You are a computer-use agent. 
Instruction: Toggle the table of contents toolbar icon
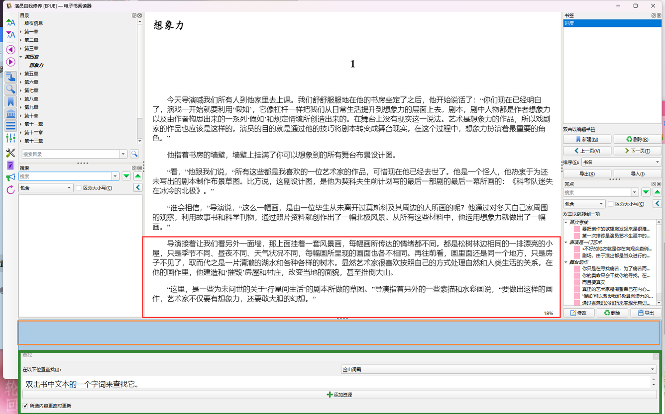(x=10, y=77)
